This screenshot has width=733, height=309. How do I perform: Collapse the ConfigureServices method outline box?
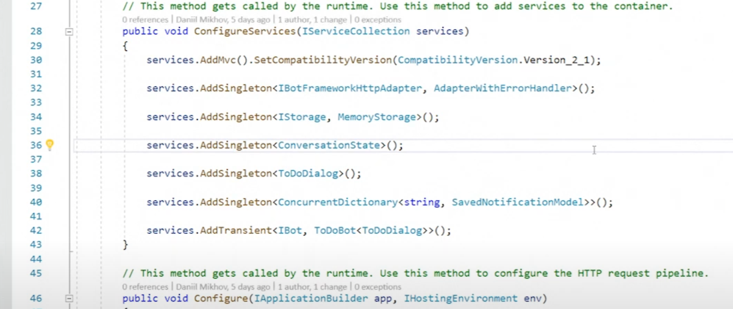(x=68, y=32)
